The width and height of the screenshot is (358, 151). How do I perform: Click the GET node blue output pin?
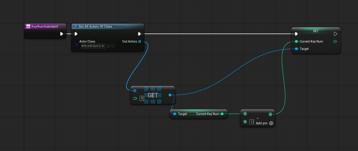point(170,95)
